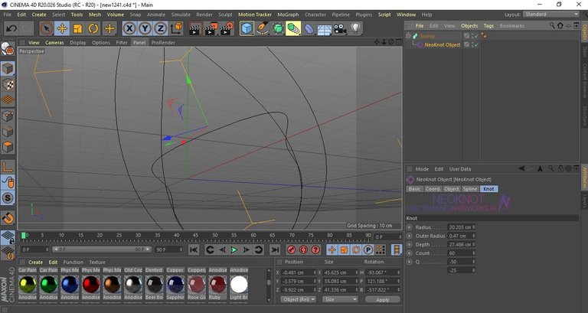The image size is (588, 313).
Task: Toggle Autokeying button
Action: (303, 249)
